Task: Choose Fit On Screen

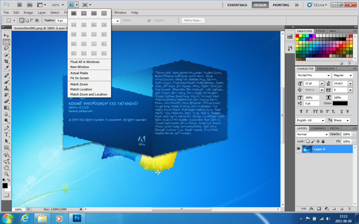Action: 79,78
